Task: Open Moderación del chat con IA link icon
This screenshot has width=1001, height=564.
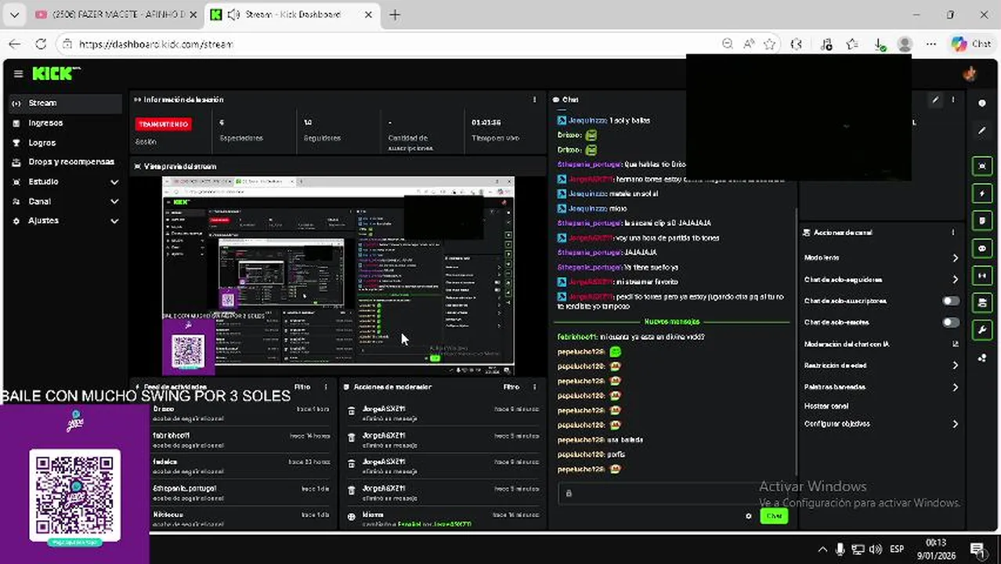Action: pyautogui.click(x=956, y=344)
